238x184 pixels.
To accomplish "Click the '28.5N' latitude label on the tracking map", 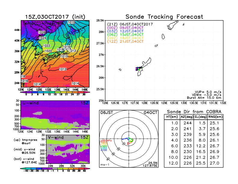I will 100,20.
